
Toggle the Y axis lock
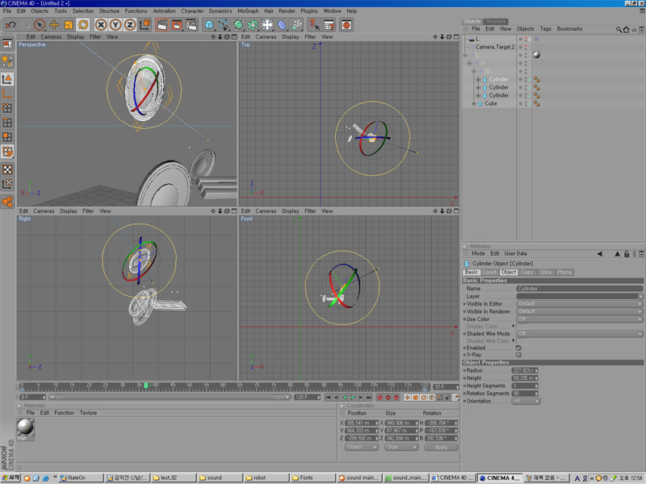click(x=115, y=25)
